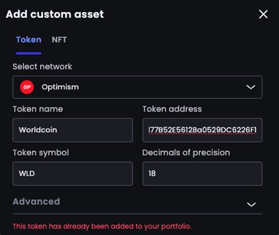Open the Select network dropdown arrow
The image size is (279, 235).
(251, 87)
